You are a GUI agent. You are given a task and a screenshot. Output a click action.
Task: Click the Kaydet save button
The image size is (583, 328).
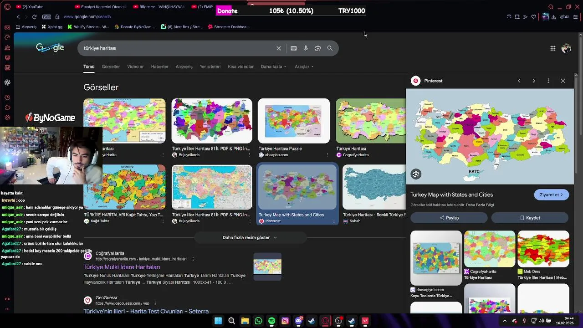point(530,218)
